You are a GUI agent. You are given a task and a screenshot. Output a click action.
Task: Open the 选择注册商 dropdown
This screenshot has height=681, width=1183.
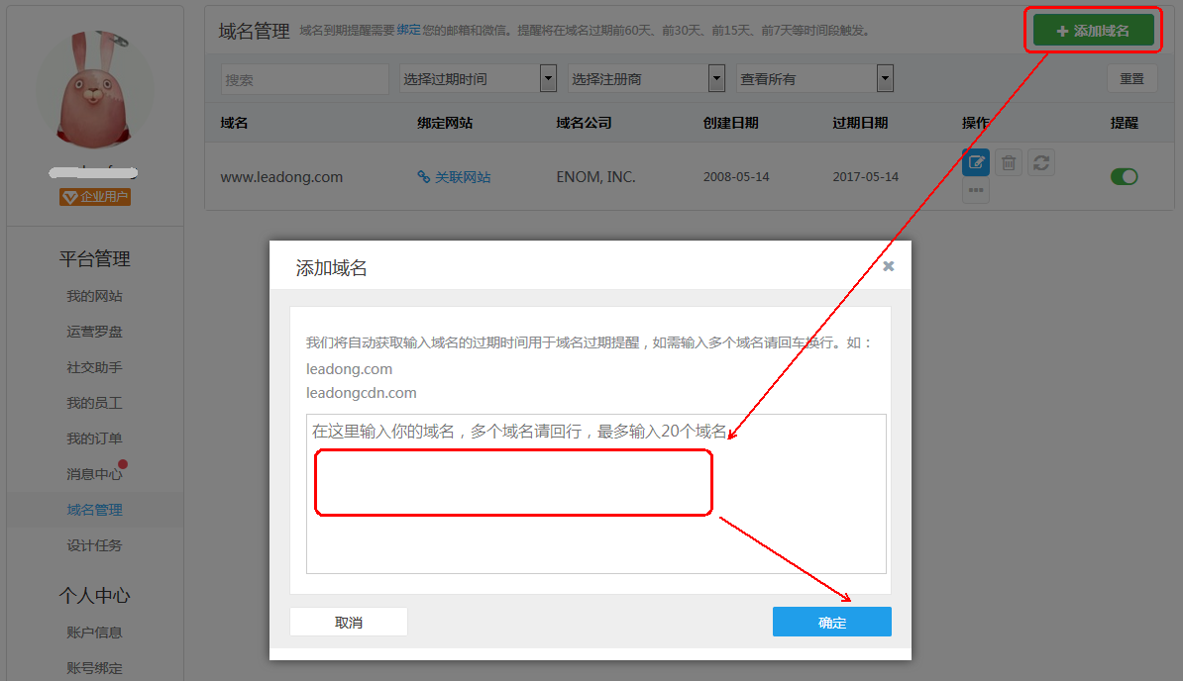coord(646,78)
